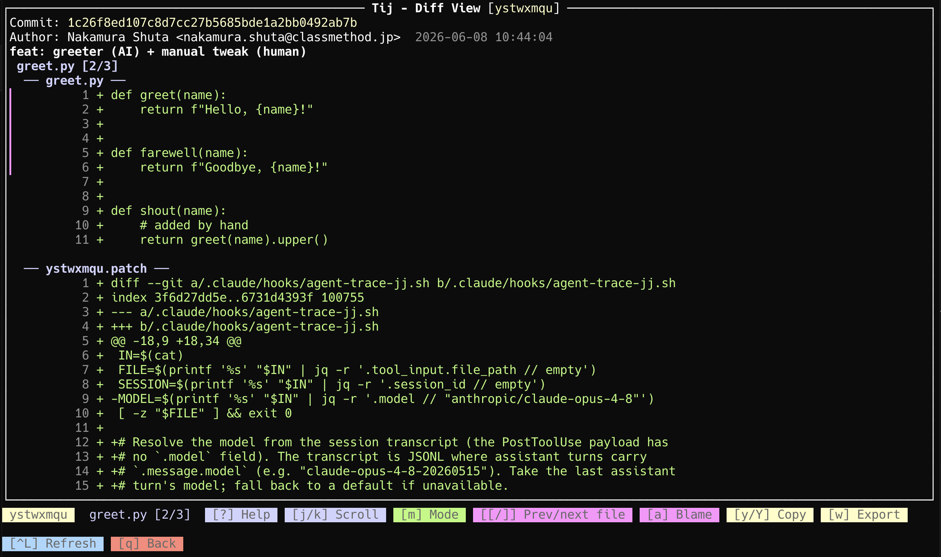Click the [y/Y] Copy shortcut
Viewport: 941px width, 557px height.
coord(770,515)
